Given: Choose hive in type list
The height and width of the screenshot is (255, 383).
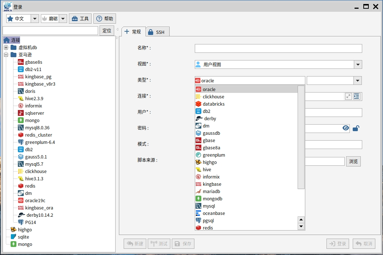Looking at the screenshot, I should 247,170.
